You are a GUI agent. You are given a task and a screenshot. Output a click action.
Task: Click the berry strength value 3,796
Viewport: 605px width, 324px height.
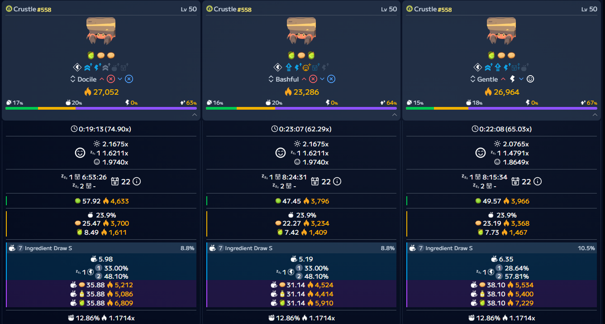(x=319, y=201)
